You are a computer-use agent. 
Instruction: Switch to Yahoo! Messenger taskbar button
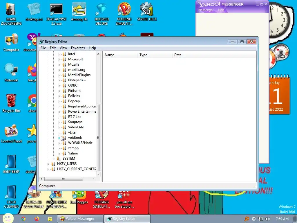80,219
